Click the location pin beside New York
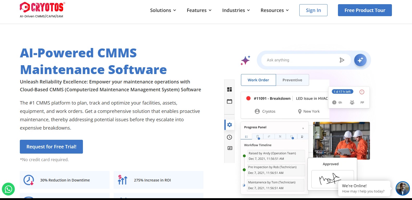Image resolution: width=412 pixels, height=200 pixels. tap(300, 112)
